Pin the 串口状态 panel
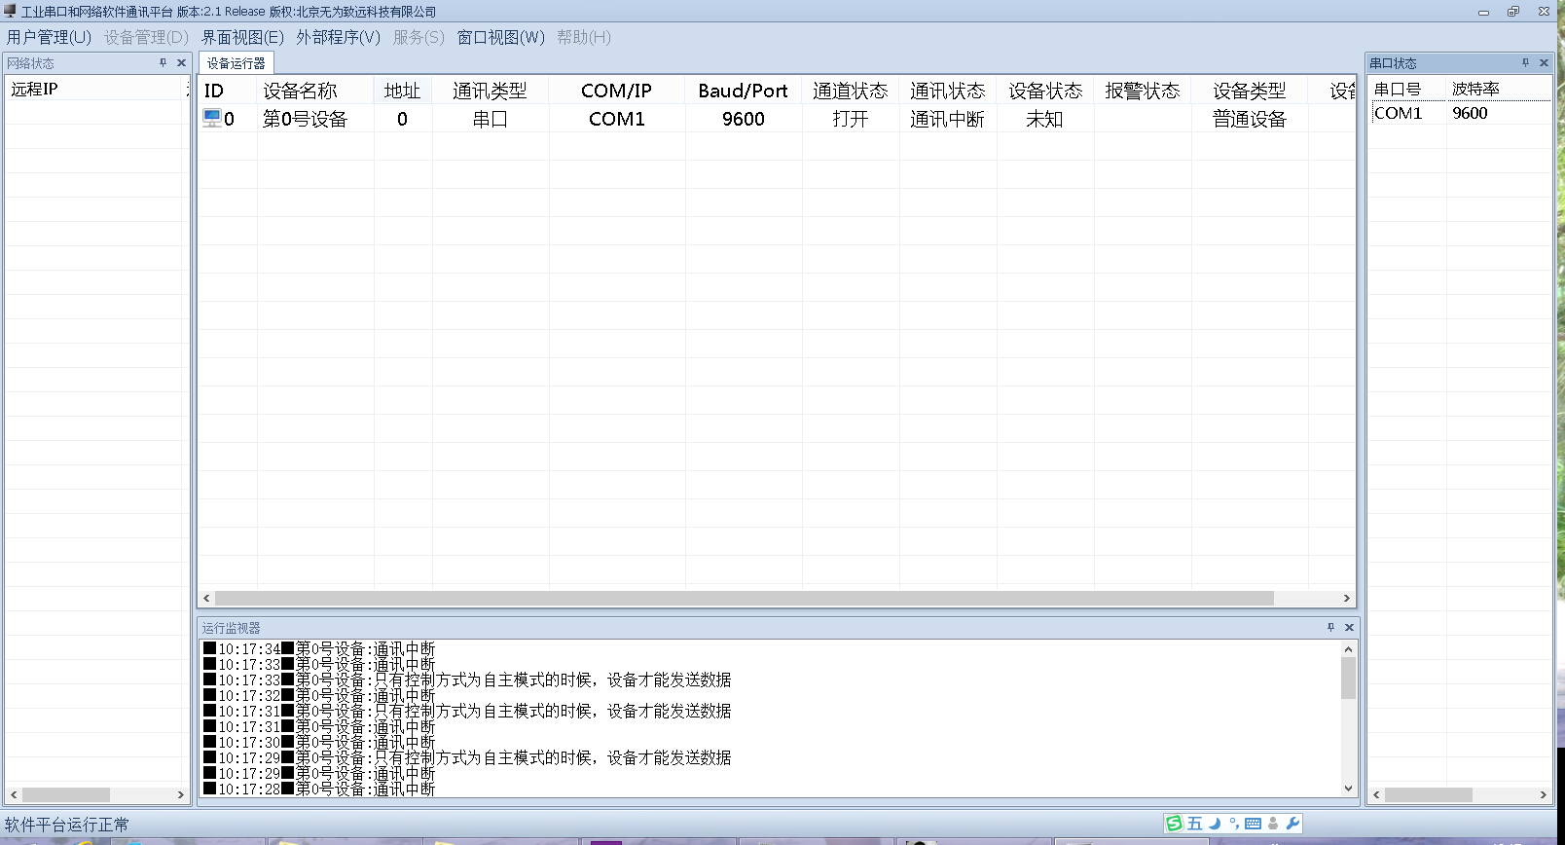1565x845 pixels. pos(1525,63)
